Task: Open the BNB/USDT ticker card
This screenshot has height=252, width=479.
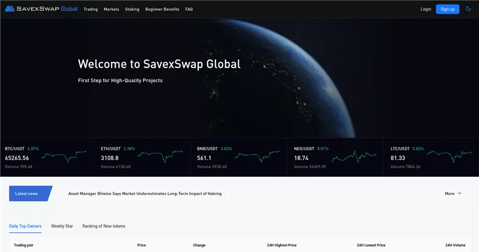Action: coord(238,157)
